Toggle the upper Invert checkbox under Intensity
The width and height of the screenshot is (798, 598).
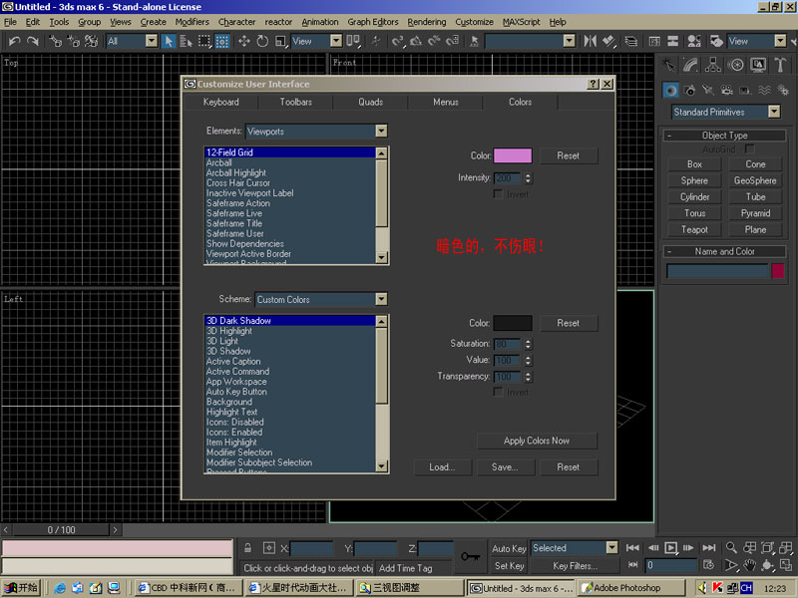pos(498,194)
